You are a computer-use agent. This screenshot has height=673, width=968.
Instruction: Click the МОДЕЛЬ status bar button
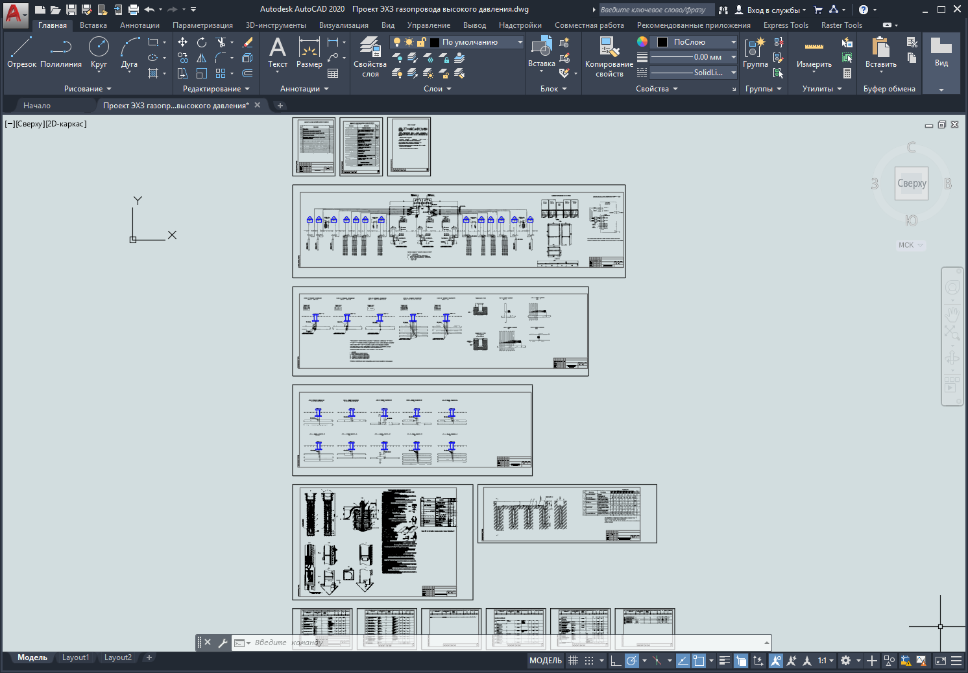pos(545,661)
